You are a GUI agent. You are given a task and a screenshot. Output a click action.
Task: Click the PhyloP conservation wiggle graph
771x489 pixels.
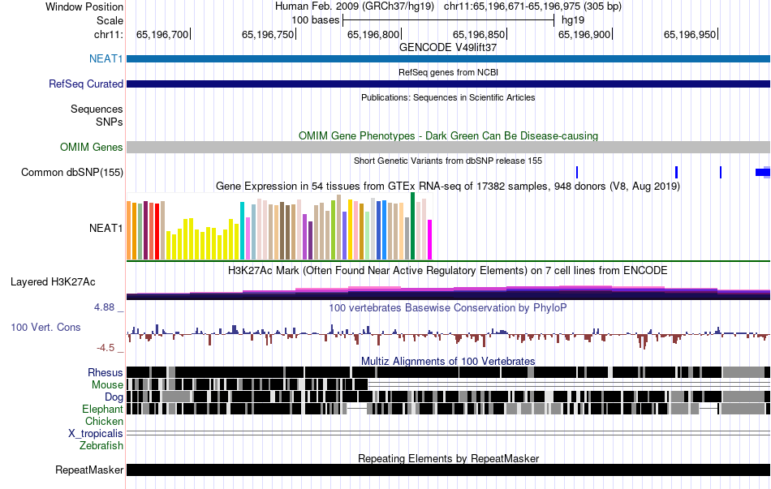tap(449, 336)
